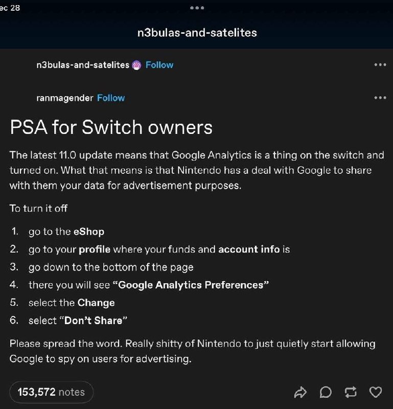Click the date label in top corner
Image resolution: width=393 pixels, height=409 pixels.
tap(10, 8)
